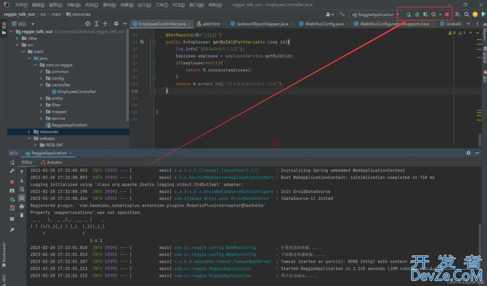Image resolution: width=487 pixels, height=286 pixels.
Task: Click the Profiler run icon in top toolbar
Action: point(433,15)
